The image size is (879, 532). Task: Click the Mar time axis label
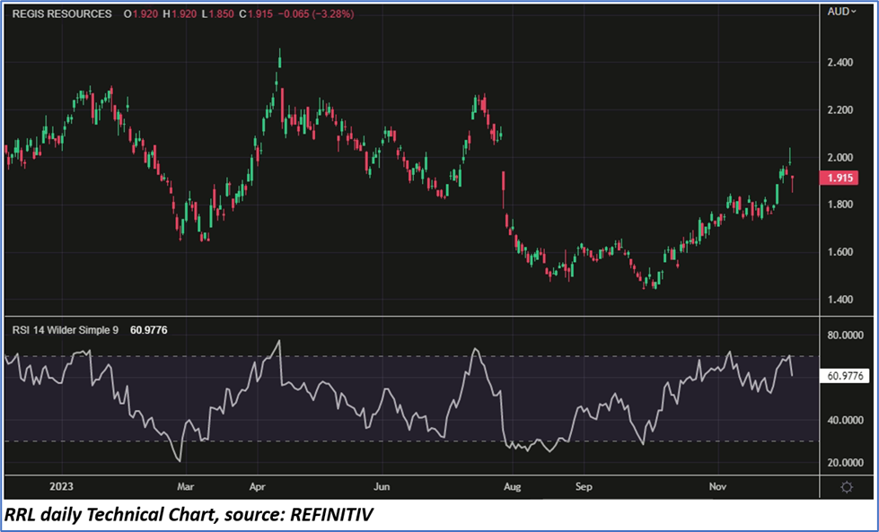coord(186,486)
